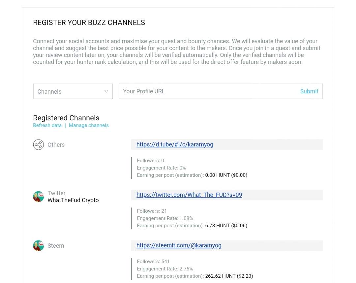Click the REGISTER YOUR BUZZ CHANNELS heading
This screenshot has height=283, width=356.
click(89, 22)
